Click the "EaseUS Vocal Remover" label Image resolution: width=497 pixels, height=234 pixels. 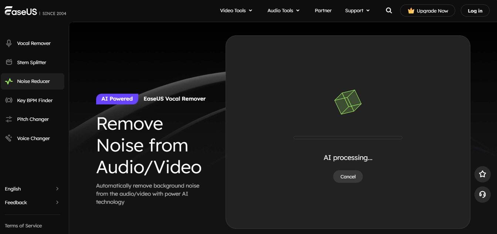[x=175, y=99]
